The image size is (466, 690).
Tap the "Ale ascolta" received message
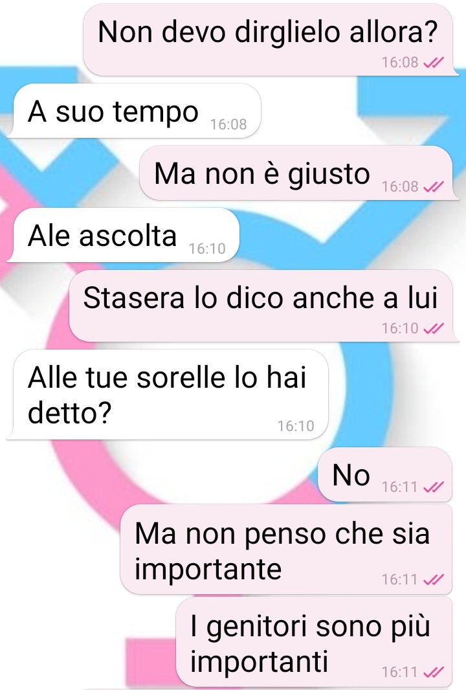126,236
